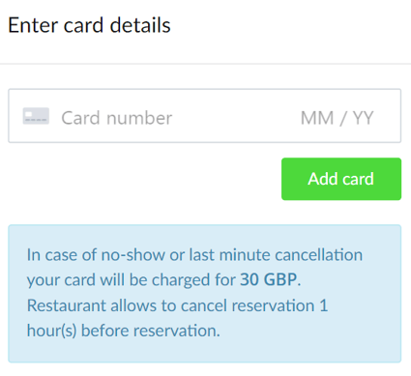Viewport: 411px width, 376px height.
Task: Click the green Add card button
Action: [x=341, y=179]
